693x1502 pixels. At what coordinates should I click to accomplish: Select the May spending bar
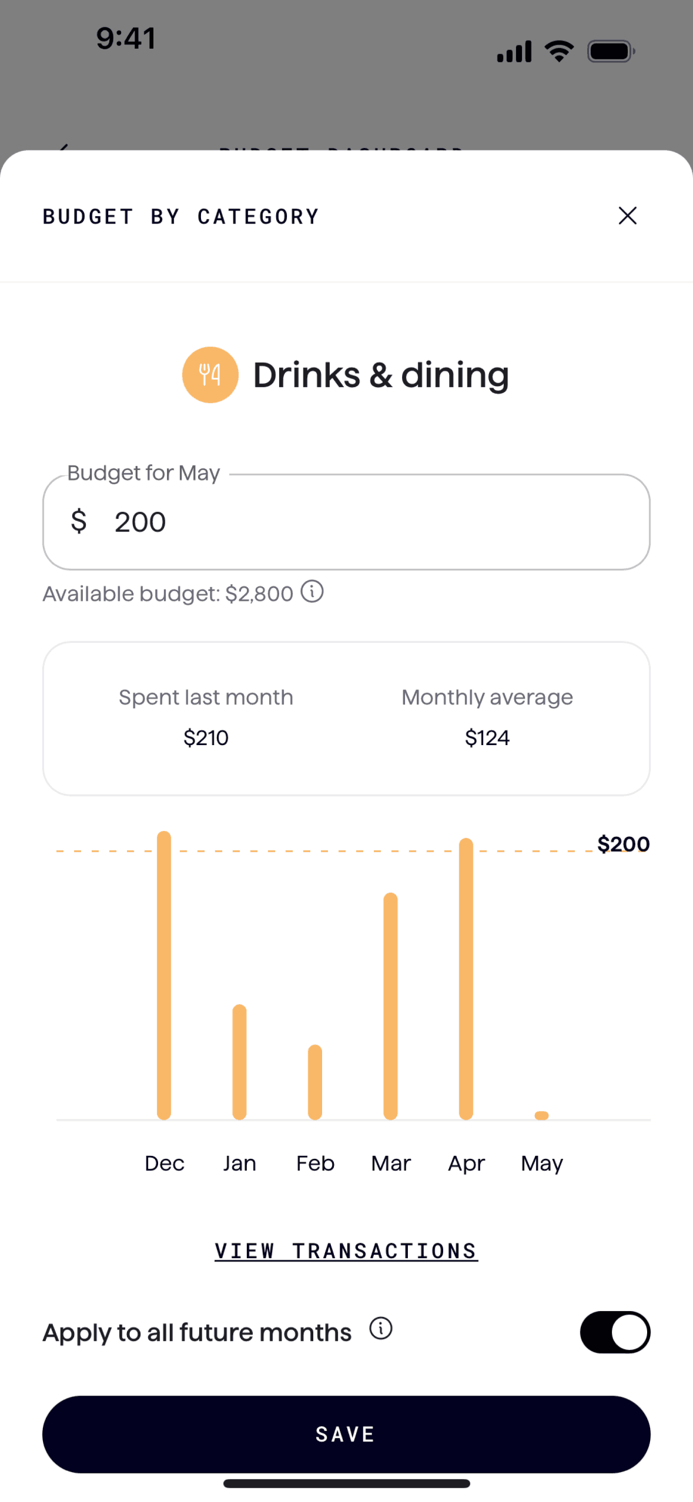point(541,1115)
